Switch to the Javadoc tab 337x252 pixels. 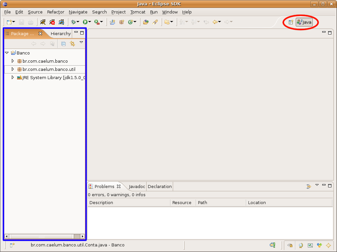tap(137, 187)
